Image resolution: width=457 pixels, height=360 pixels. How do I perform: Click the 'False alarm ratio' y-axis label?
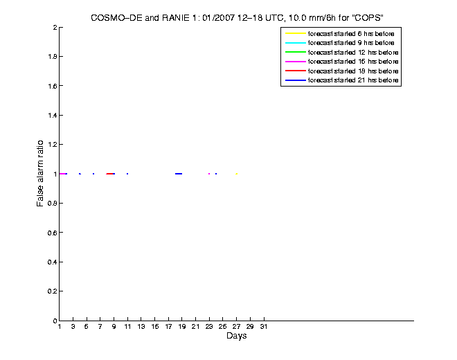[41, 174]
